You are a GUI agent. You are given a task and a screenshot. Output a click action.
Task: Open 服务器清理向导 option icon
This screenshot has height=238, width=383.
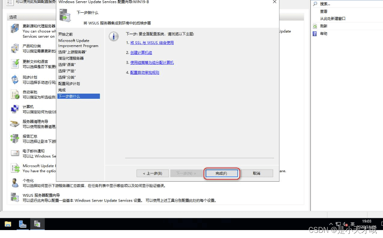coord(15,124)
